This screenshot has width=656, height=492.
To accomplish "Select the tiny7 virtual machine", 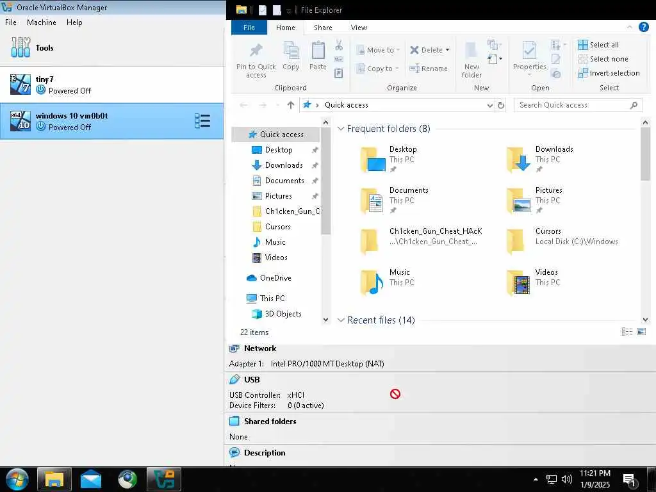I will [111, 85].
